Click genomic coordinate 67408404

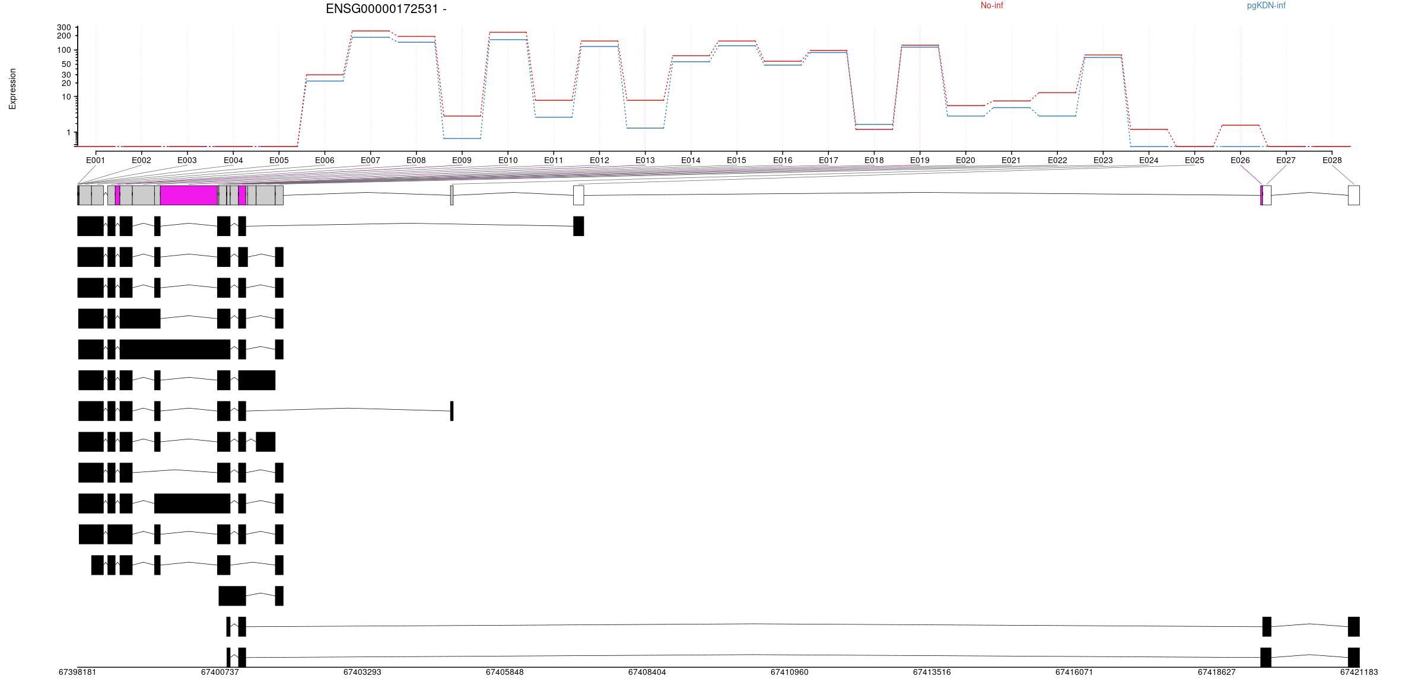pyautogui.click(x=647, y=672)
